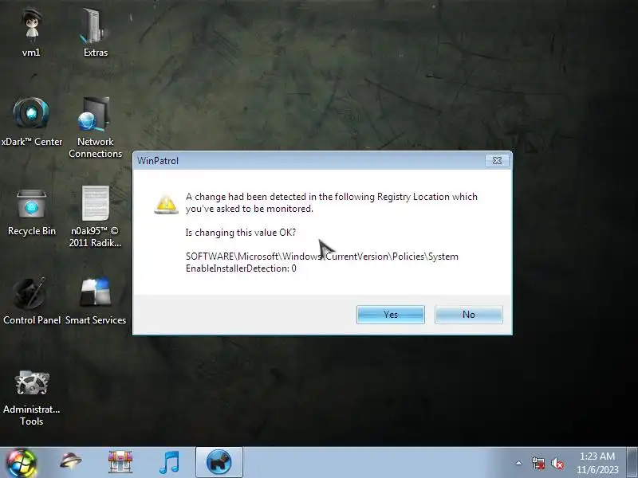Click the network status tray icon

[x=538, y=463]
